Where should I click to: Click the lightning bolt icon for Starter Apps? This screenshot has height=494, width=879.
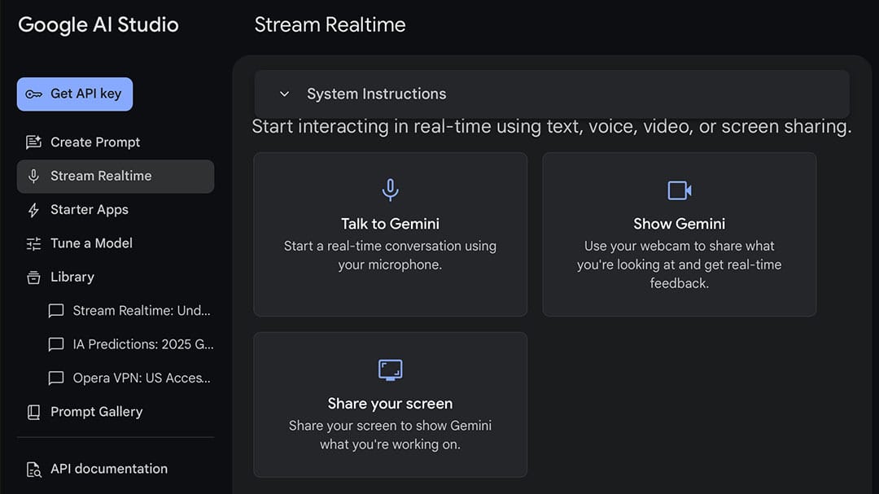[33, 210]
